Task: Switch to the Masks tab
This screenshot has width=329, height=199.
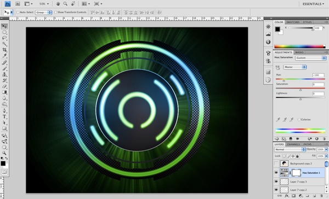Action: pyautogui.click(x=299, y=52)
